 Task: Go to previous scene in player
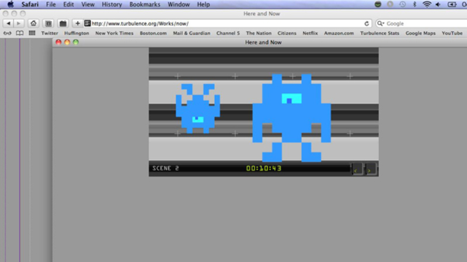(x=357, y=169)
